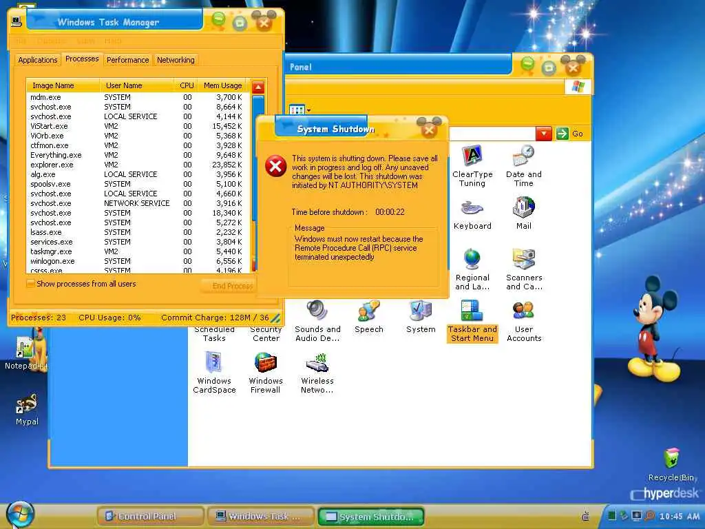Click the process list scroll up arrow

tap(258, 87)
